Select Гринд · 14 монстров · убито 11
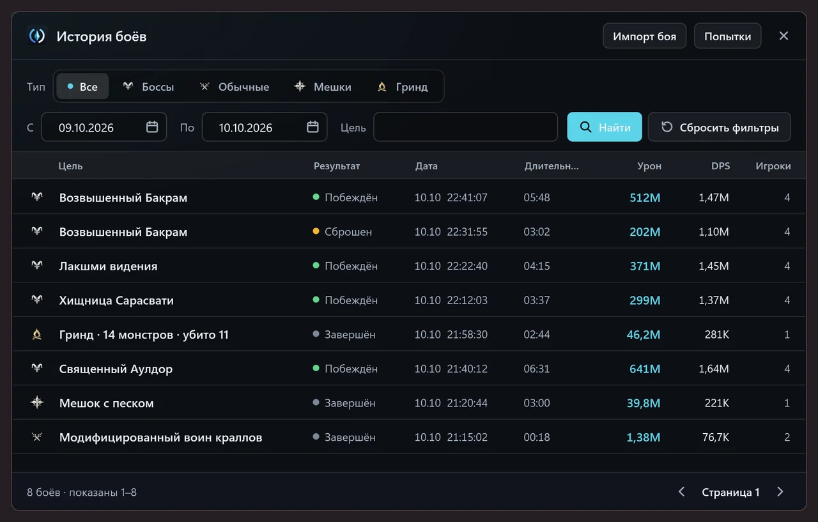Screen dimensions: 818x522 (409, 334)
